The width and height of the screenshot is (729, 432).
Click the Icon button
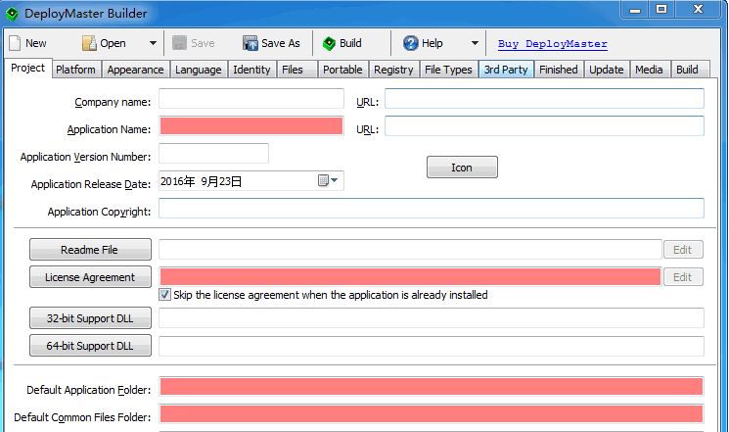(462, 168)
